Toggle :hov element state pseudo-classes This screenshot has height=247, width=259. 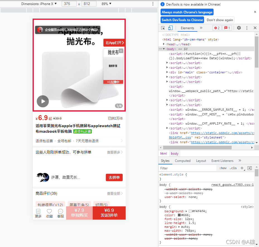(x=223, y=168)
